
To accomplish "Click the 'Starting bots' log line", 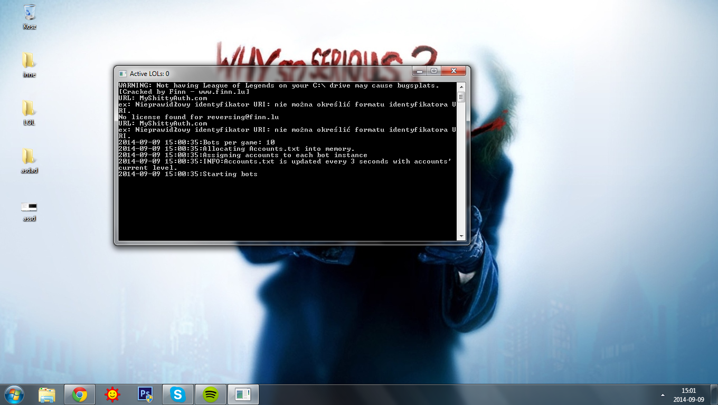I will click(x=188, y=174).
